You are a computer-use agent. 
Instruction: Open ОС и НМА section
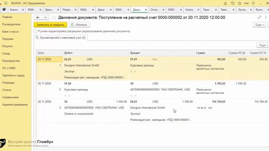tap(9, 68)
